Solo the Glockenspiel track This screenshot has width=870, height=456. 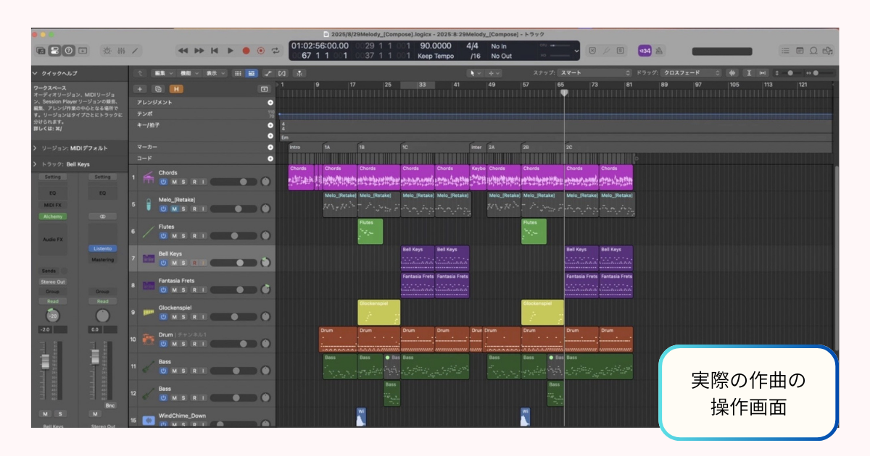[183, 316]
